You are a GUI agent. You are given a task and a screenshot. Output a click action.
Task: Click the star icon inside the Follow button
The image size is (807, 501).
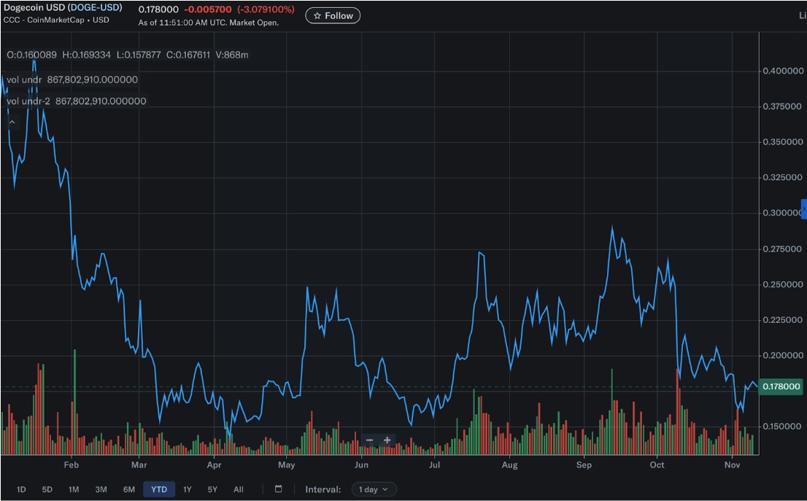317,15
